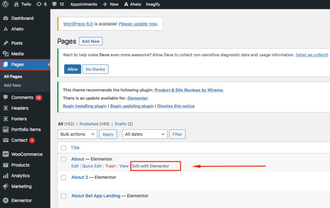Open comments via speech bubble icon showing 12
Viewport: 330px width, 208px height.
[54, 4]
